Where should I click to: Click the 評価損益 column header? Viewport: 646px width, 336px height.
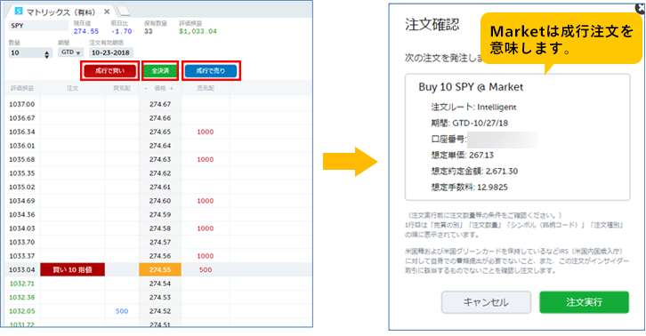(x=22, y=89)
